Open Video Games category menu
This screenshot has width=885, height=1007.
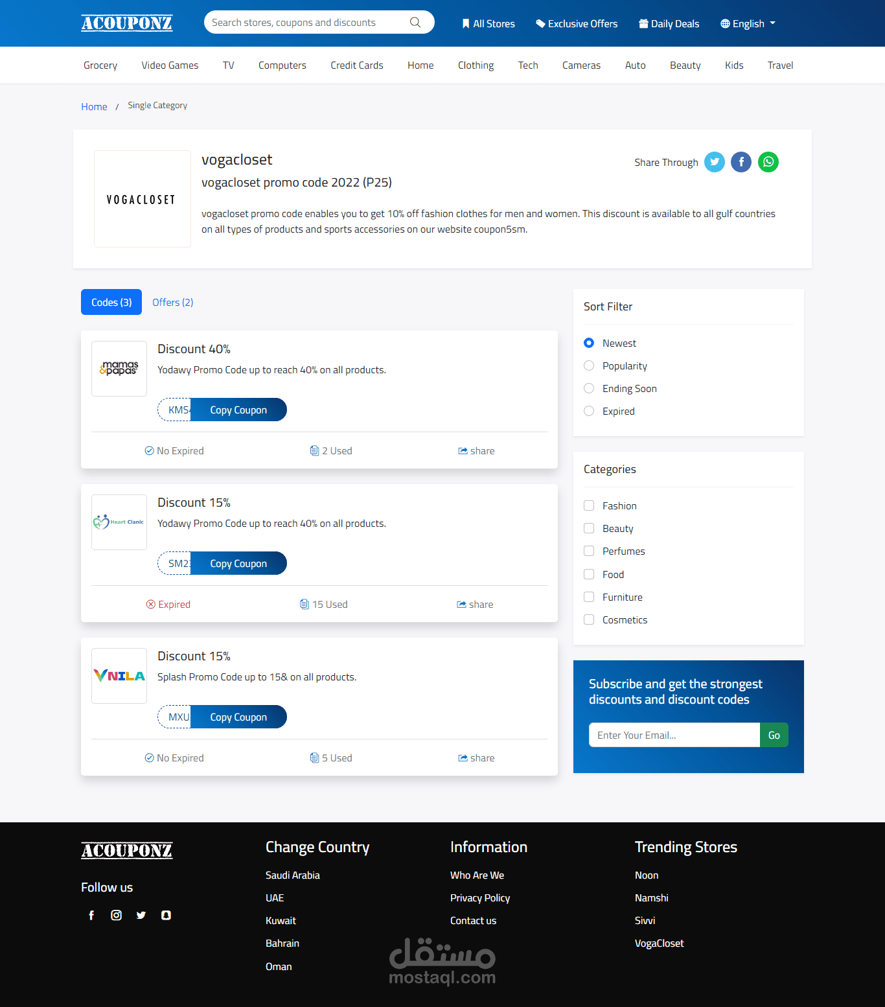coord(170,65)
